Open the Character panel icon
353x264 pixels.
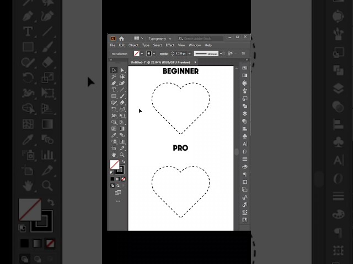point(245,144)
